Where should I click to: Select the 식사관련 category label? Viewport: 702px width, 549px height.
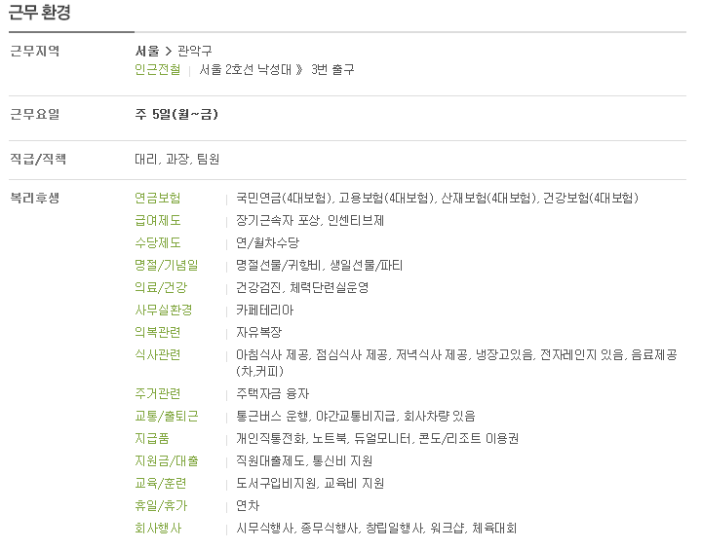click(x=157, y=355)
